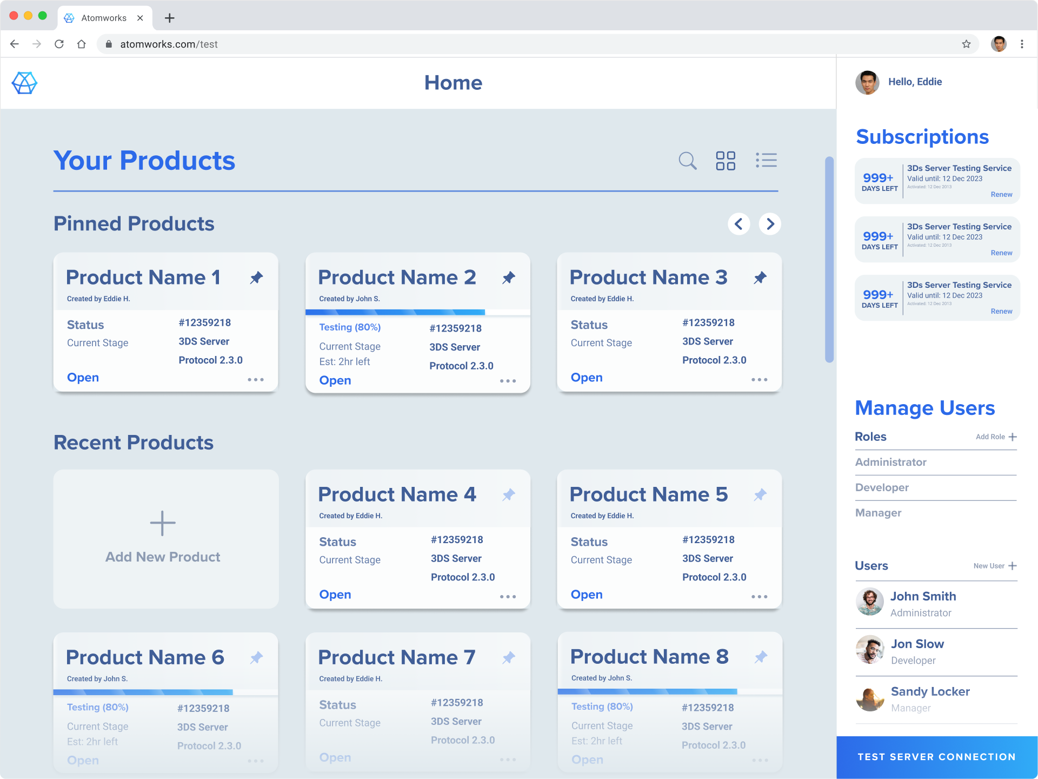Click the search magnifier icon
The height and width of the screenshot is (779, 1038).
coord(687,161)
